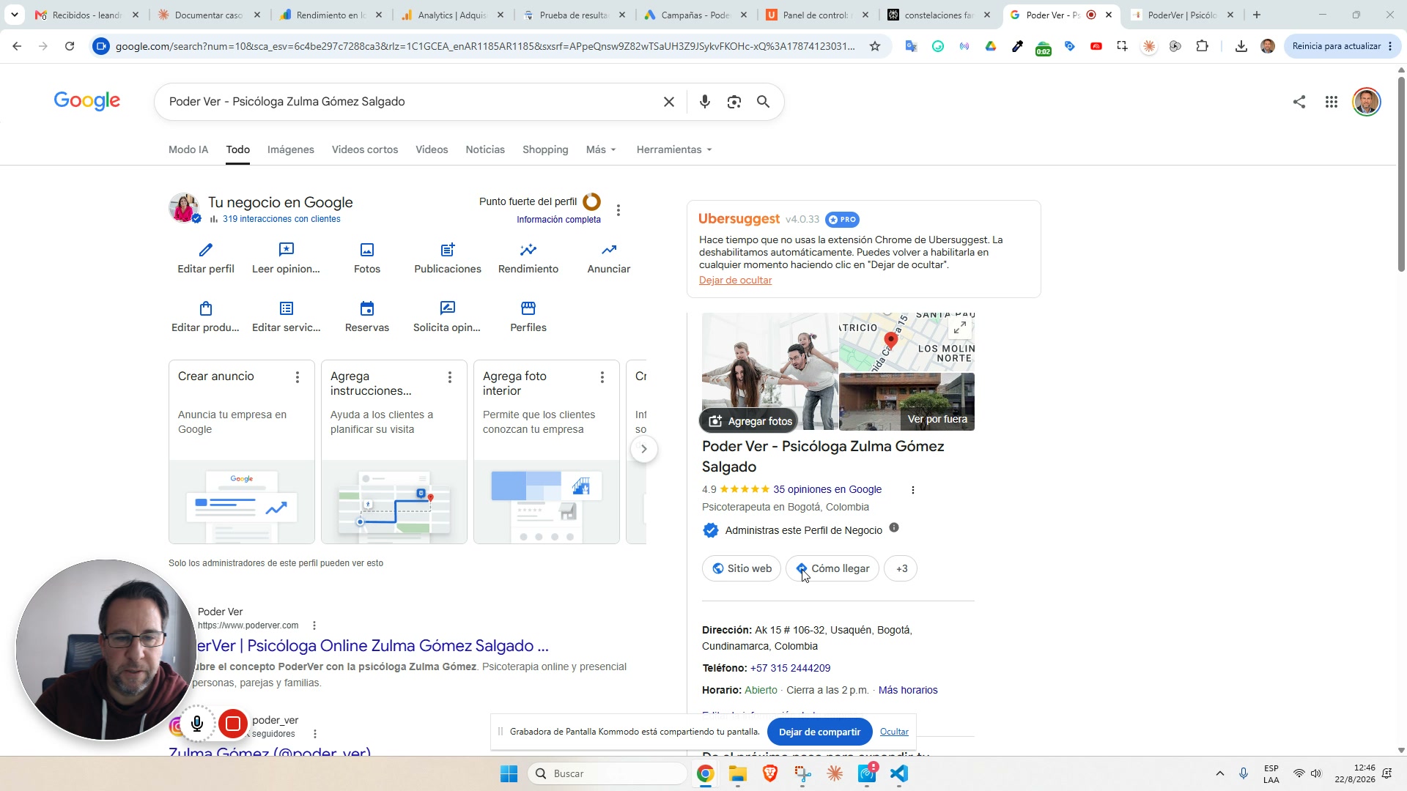Open Publicaciones icon
Viewport: 1407px width, 791px height.
(x=448, y=250)
